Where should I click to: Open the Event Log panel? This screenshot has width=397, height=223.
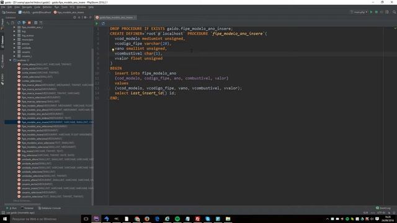pos(383,208)
